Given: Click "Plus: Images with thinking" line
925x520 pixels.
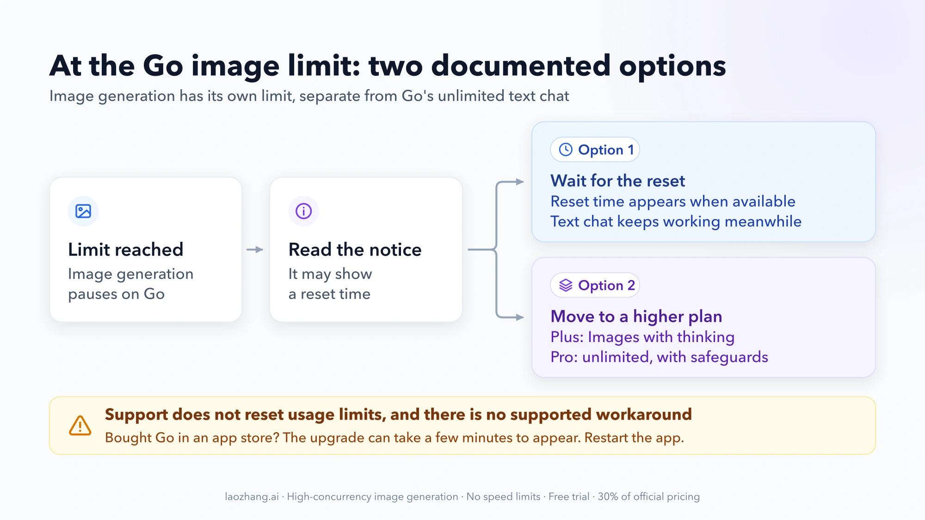Looking at the screenshot, I should click(642, 337).
